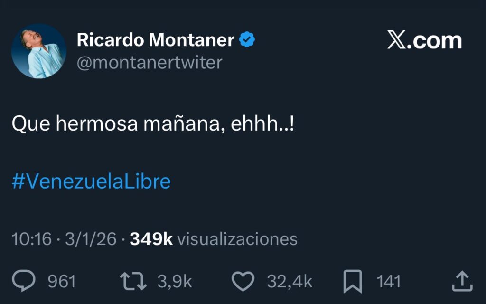
Task: Click the 10:16 timestamp
Action: pyautogui.click(x=31, y=239)
